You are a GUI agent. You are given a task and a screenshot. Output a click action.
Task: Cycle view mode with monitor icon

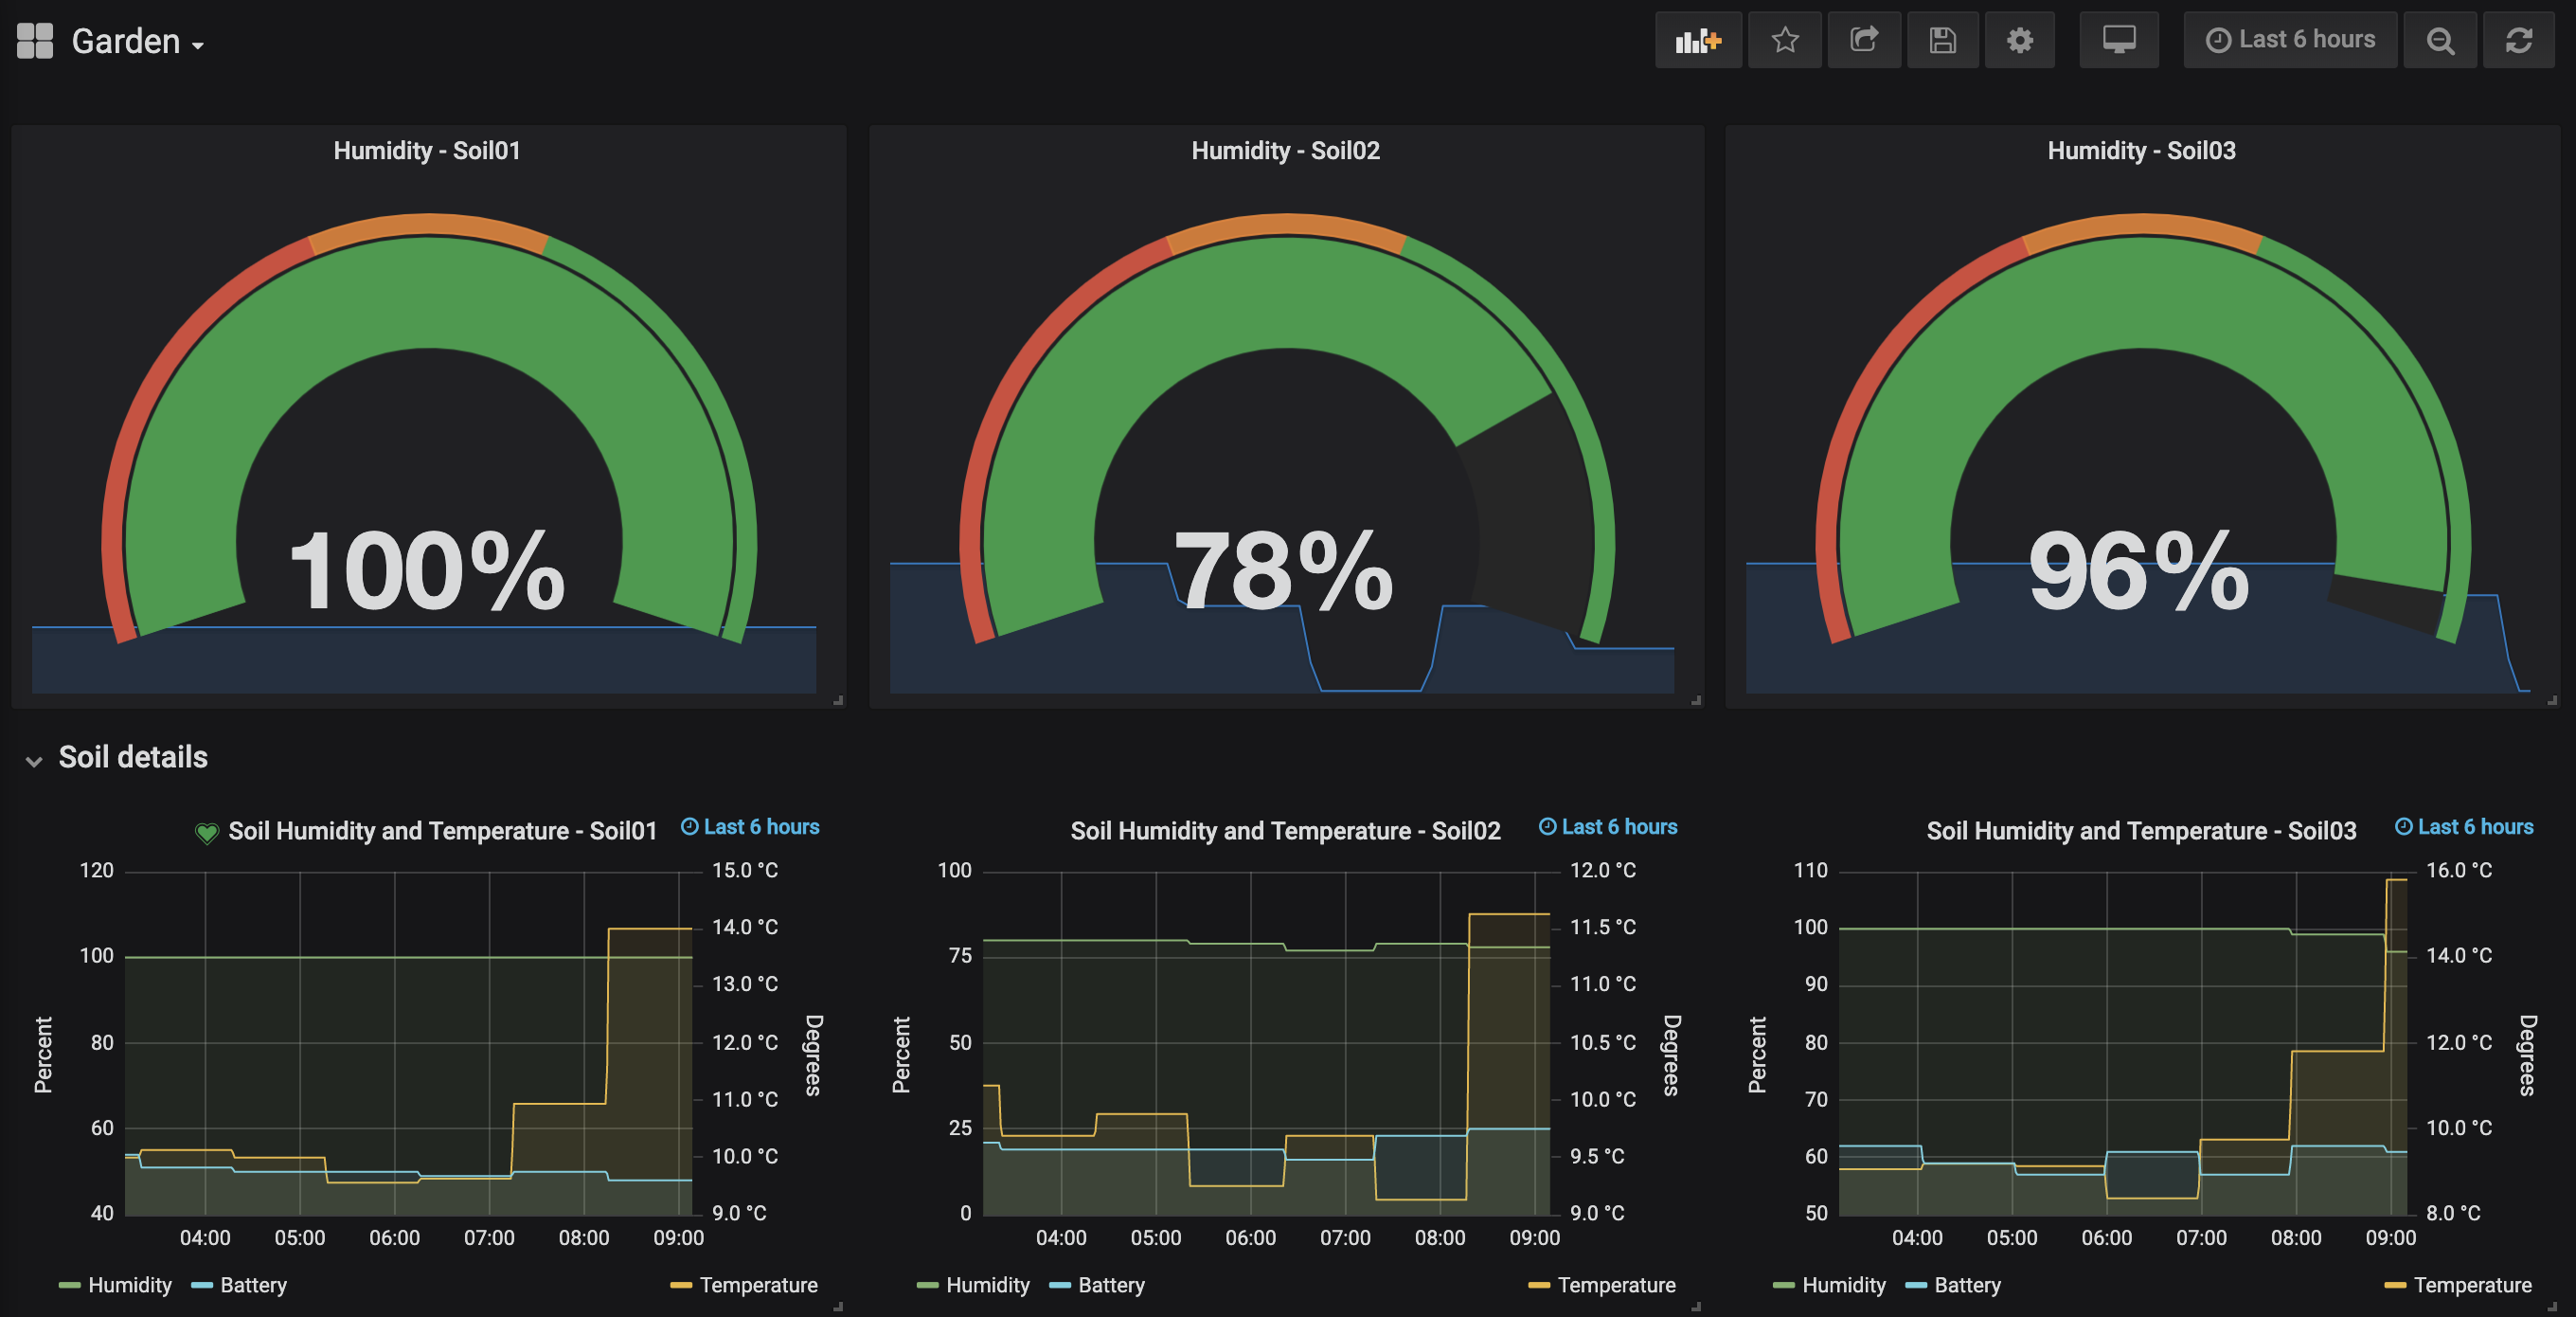(x=2118, y=40)
